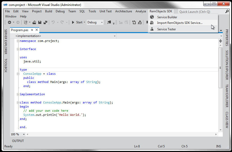This screenshot has width=232, height=152.
Task: Click the toolbar icon right of the indent icons
Action: pos(134,22)
